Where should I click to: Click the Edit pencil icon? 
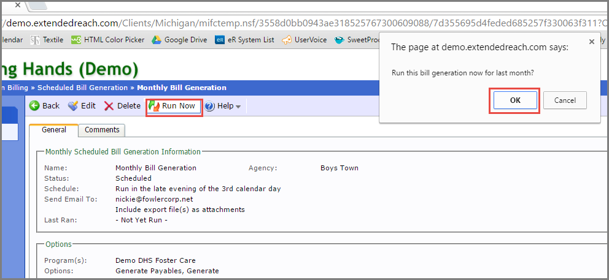click(72, 106)
